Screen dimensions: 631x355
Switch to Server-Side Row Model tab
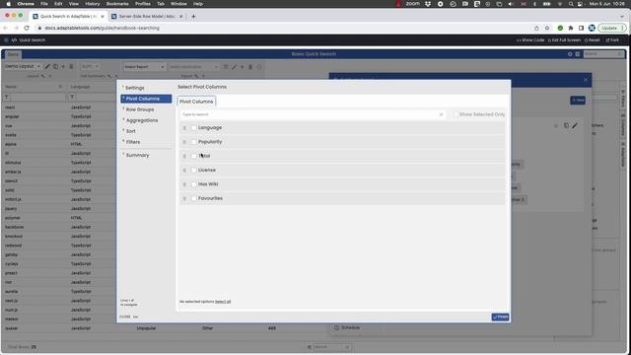(147, 17)
